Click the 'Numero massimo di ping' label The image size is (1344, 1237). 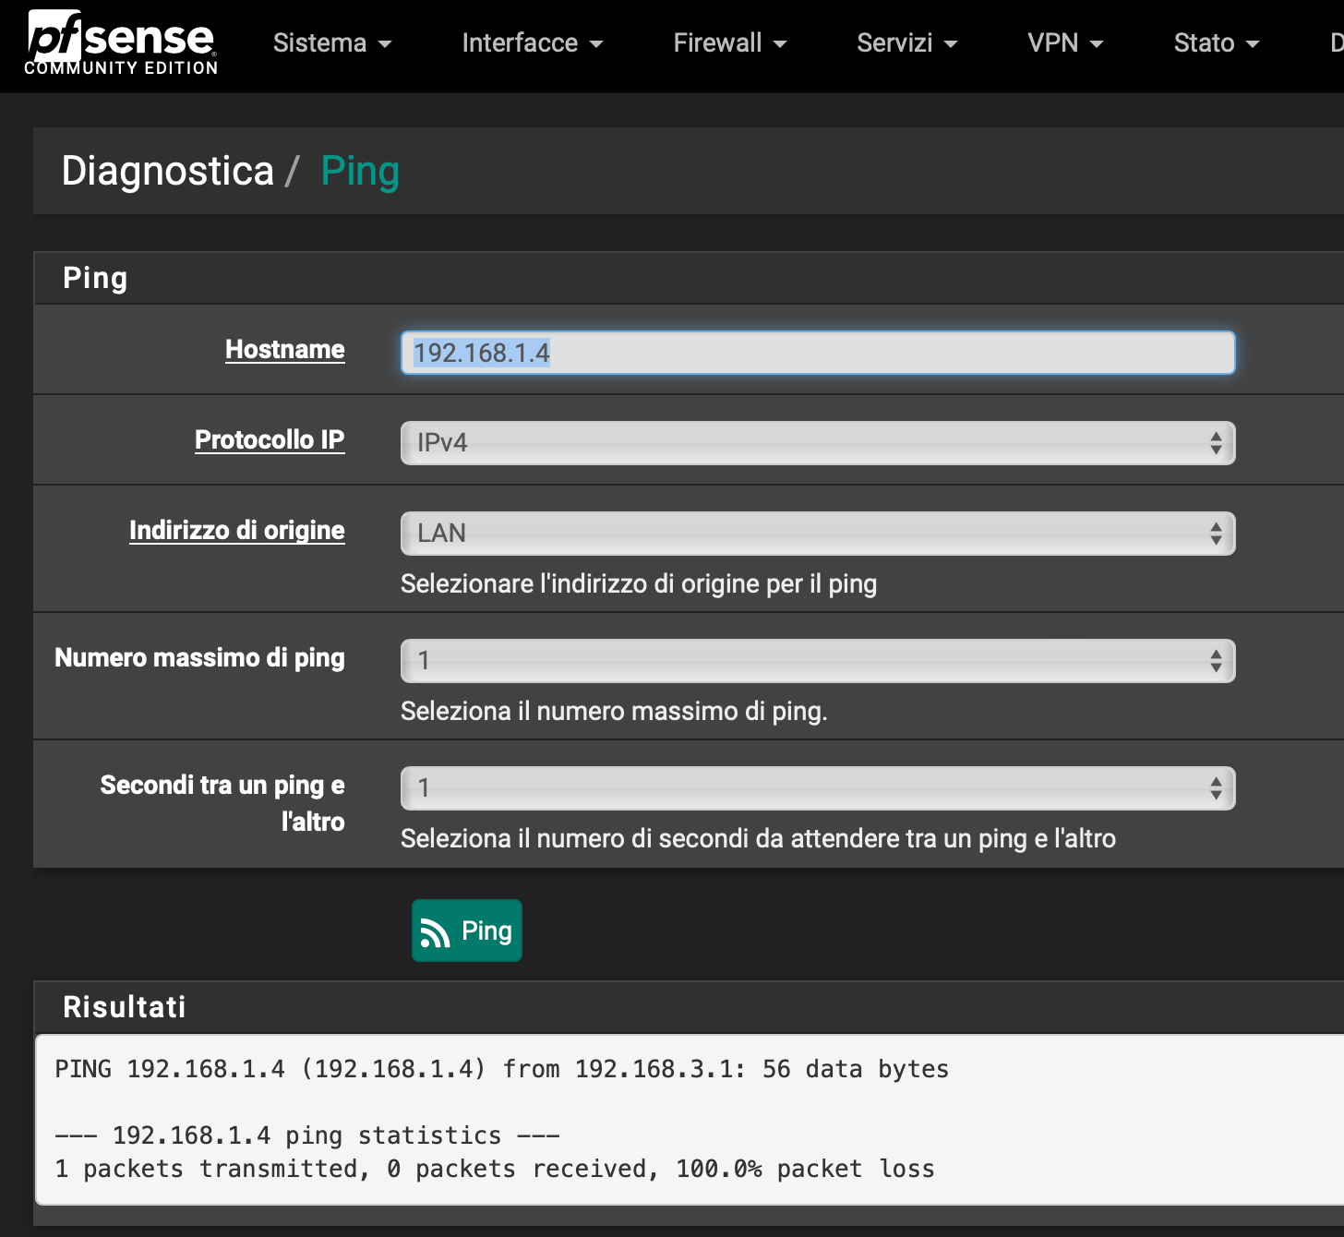click(x=199, y=658)
